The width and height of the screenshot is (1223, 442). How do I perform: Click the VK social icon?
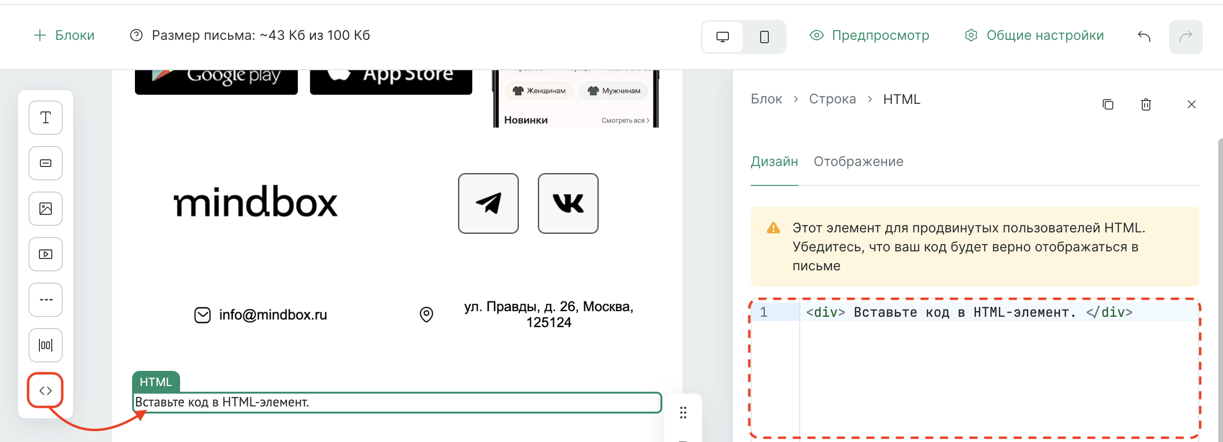[x=568, y=203]
